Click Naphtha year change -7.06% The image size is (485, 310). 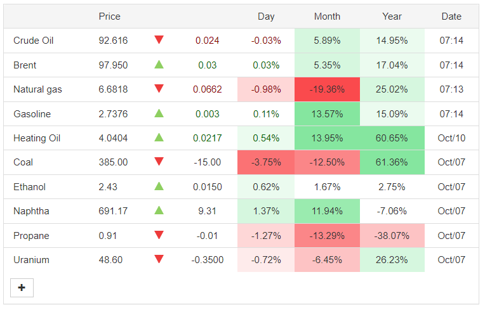392,211
